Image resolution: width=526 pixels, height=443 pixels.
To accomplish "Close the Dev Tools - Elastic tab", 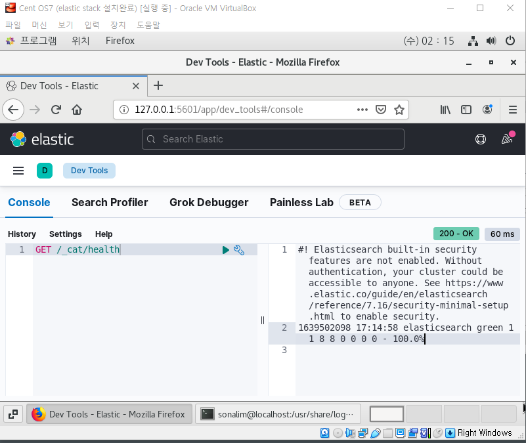I will (136, 86).
